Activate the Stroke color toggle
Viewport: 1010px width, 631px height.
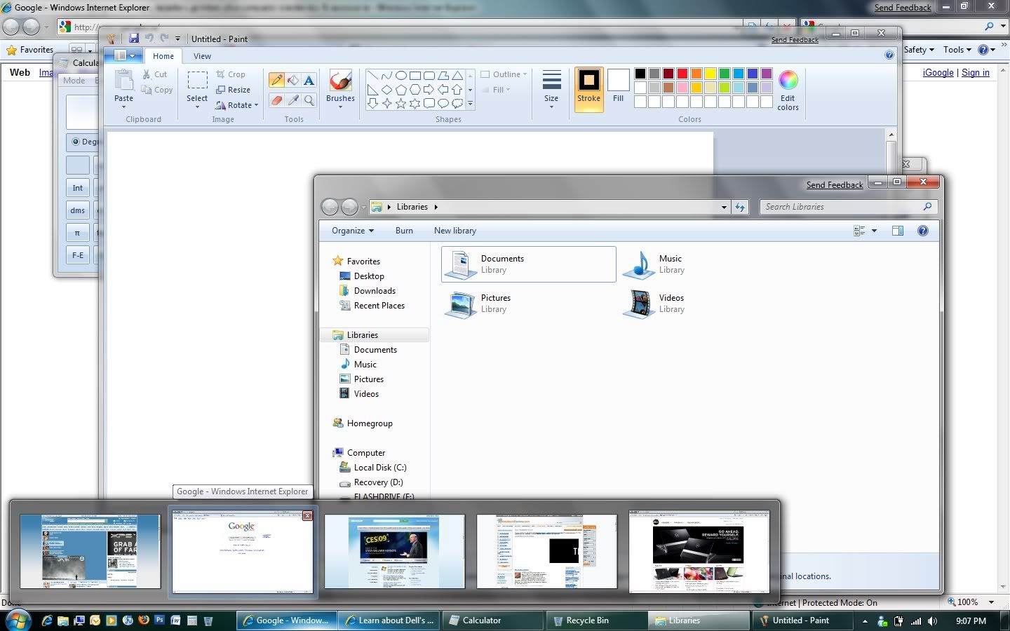588,90
